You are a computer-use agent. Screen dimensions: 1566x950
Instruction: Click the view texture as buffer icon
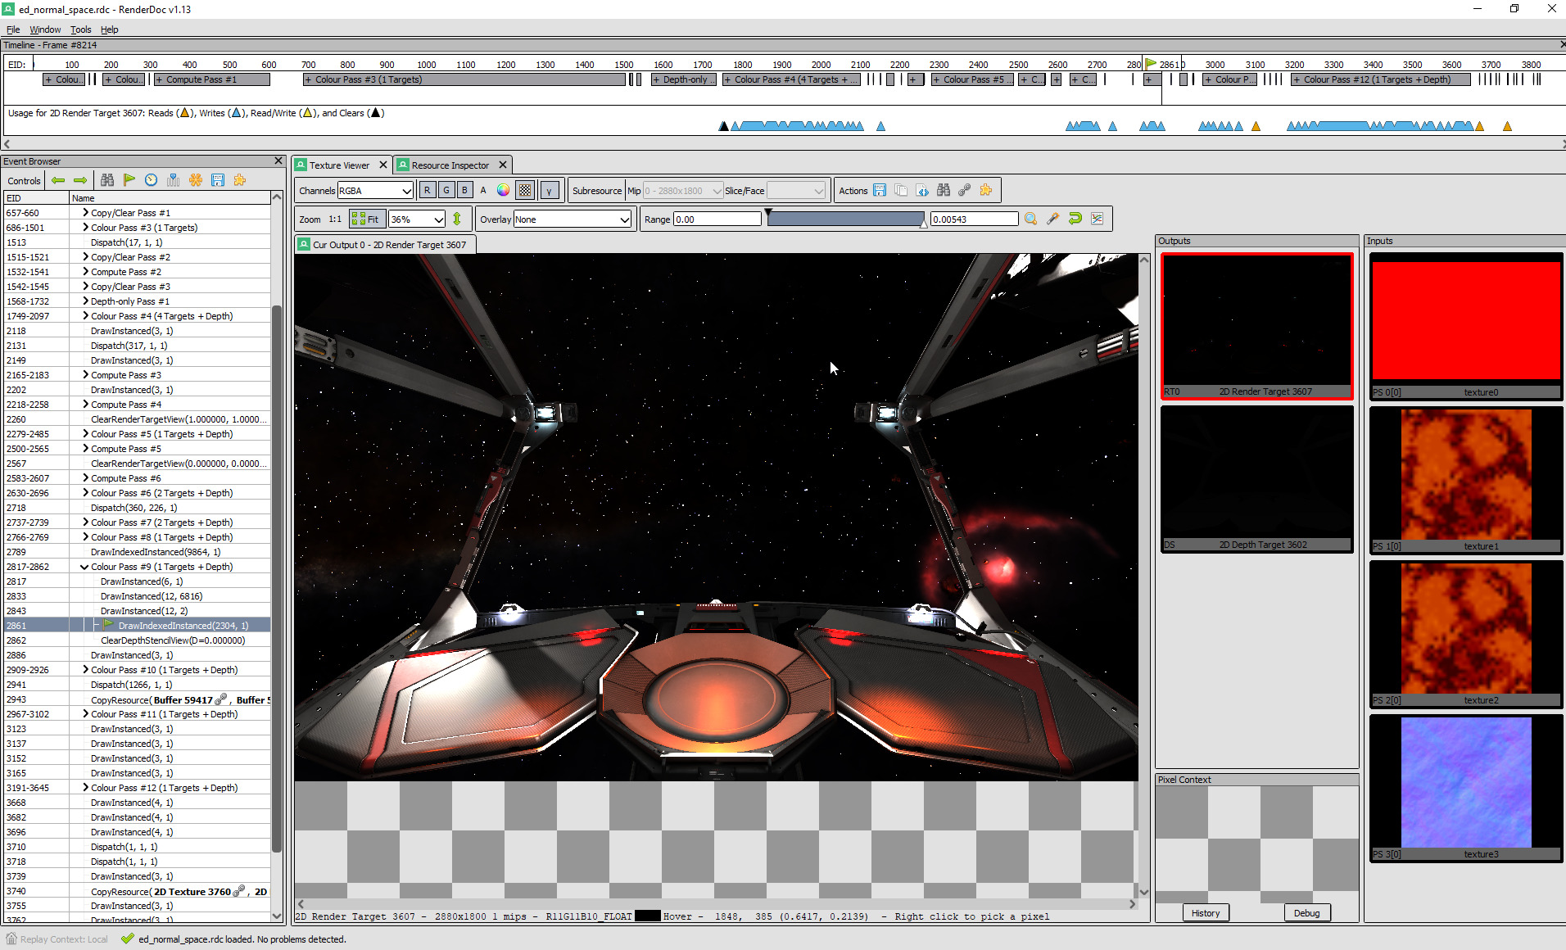(922, 190)
